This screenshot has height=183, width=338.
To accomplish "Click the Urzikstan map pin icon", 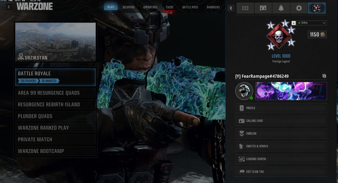I will coord(21,57).
